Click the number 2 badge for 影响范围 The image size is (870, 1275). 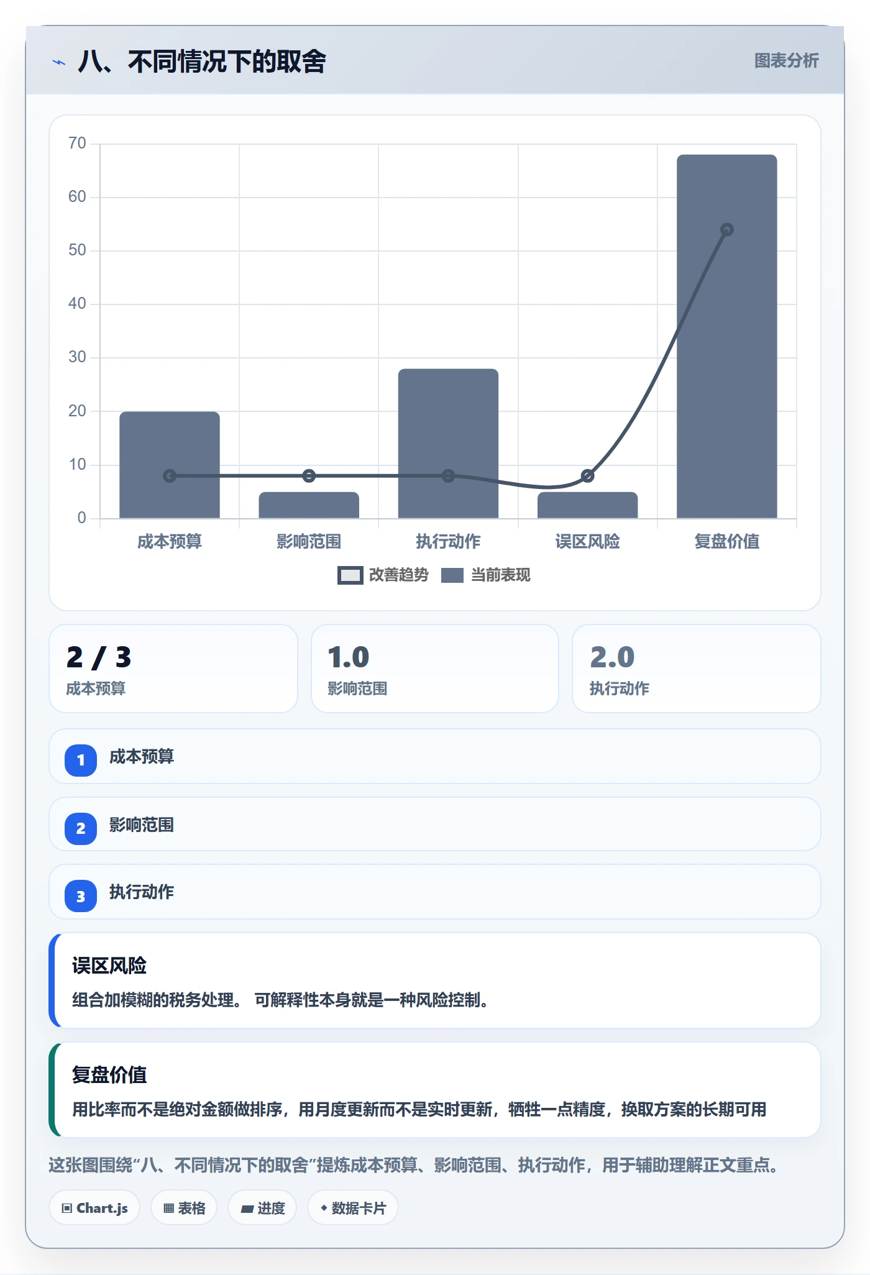pyautogui.click(x=81, y=828)
